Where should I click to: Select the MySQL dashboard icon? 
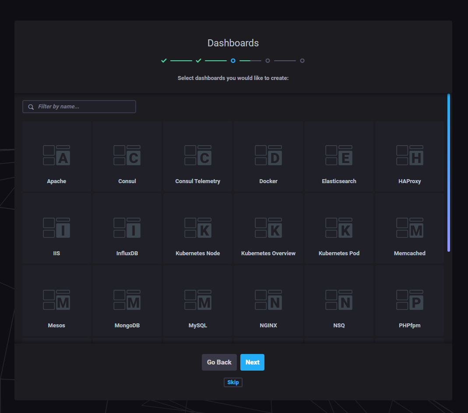(x=197, y=300)
